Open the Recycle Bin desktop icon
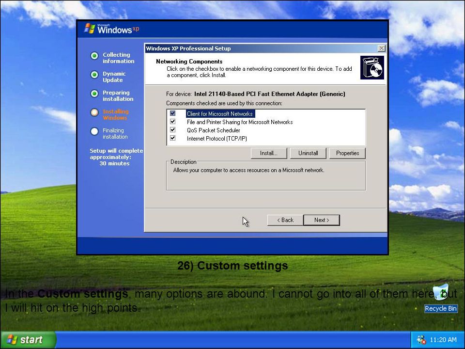 pyautogui.click(x=441, y=298)
